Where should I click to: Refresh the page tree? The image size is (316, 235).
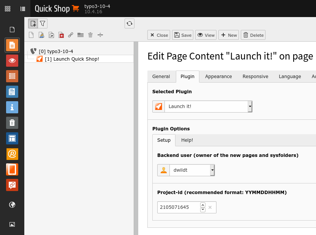(130, 23)
